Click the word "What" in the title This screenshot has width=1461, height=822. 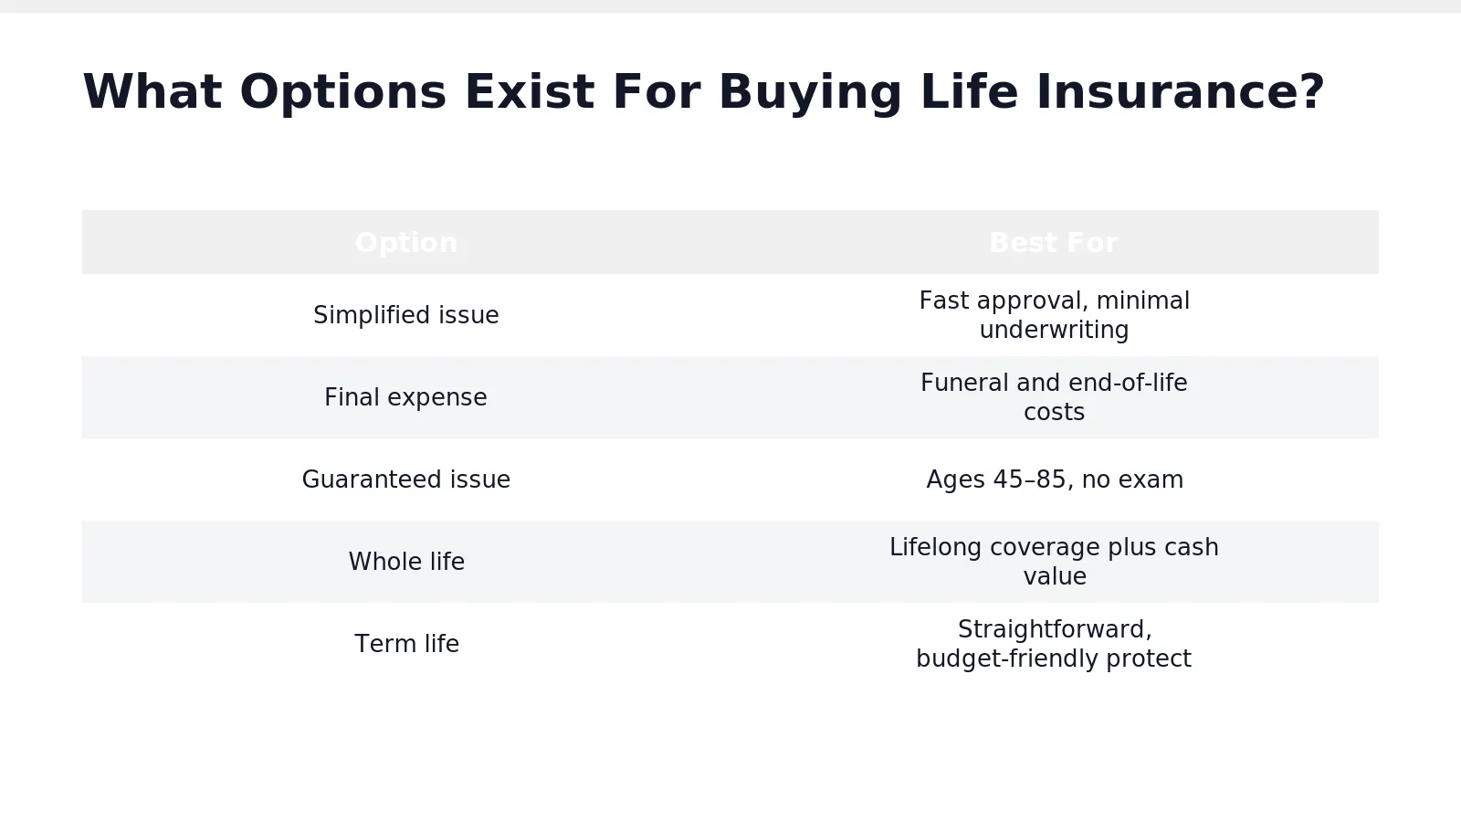[x=152, y=92]
